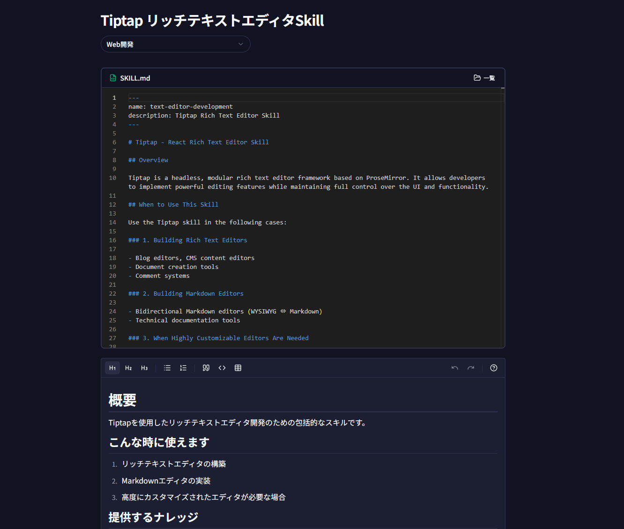Place cursor in the Markdownエディタの実装 list item
624x529 pixels.
tap(166, 481)
